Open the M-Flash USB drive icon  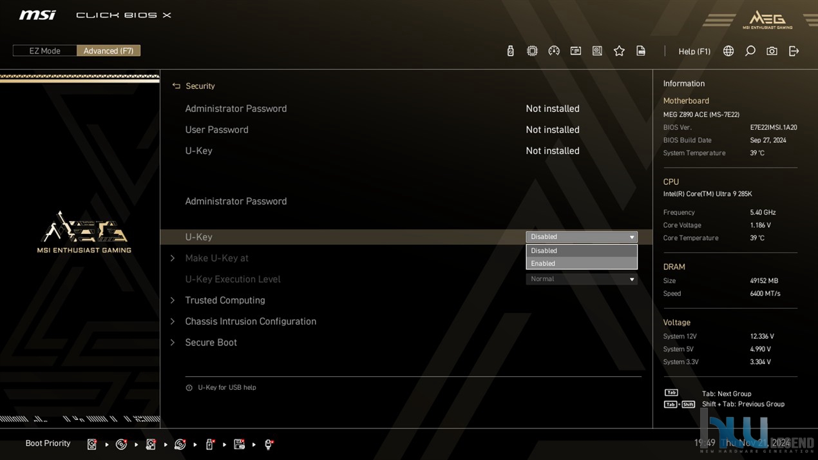[x=510, y=51]
